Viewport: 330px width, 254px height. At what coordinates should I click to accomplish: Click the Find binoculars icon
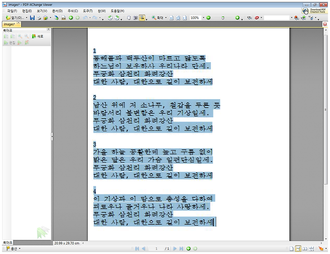tap(249, 18)
